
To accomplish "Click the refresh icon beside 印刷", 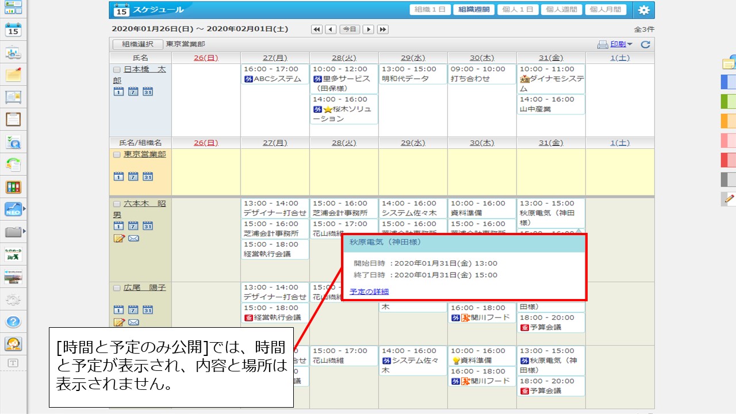I will coord(645,44).
